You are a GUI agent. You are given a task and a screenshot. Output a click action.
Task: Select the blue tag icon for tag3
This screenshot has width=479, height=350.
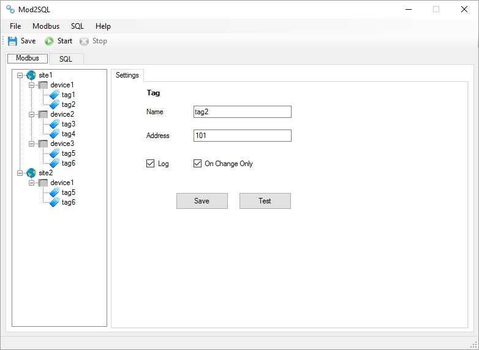[55, 124]
